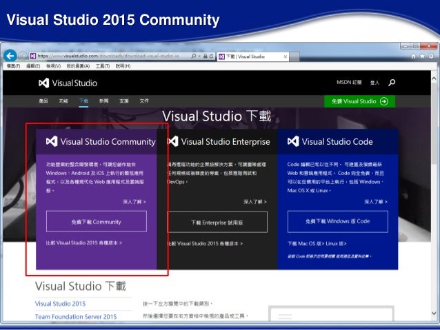Viewport: 440px width, 330px height.
Task: Click the Visual Studio Code logo icon
Action: 293,141
